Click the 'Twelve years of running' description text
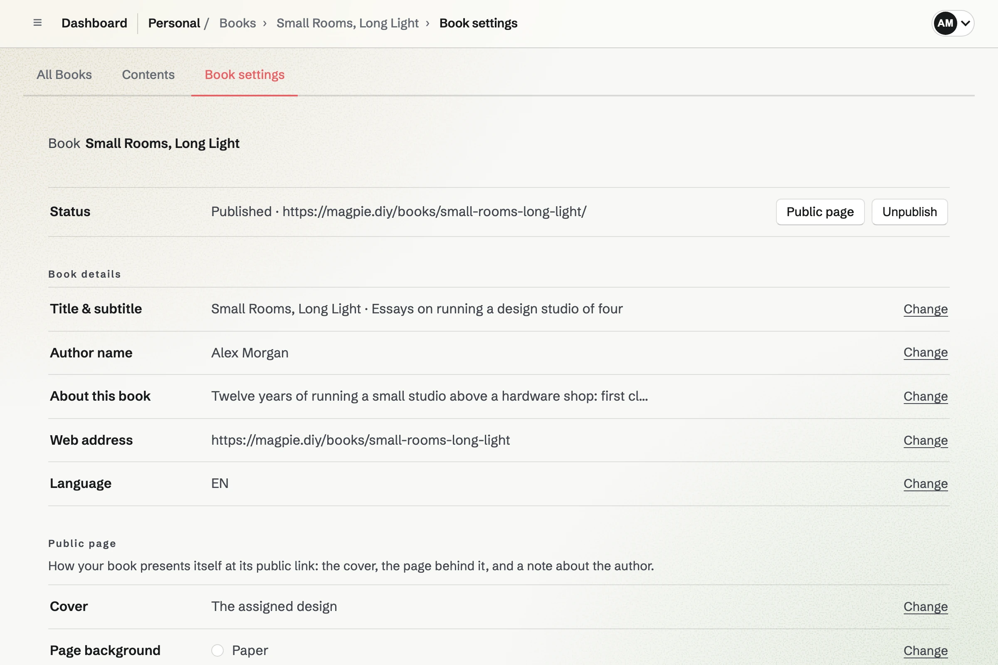 (x=430, y=396)
